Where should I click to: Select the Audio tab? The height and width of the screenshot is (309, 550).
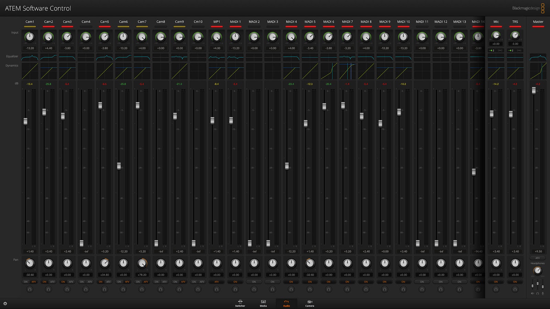click(x=286, y=304)
